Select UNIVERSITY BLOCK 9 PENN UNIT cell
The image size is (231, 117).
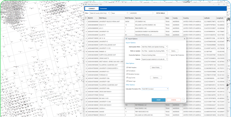click(112, 21)
